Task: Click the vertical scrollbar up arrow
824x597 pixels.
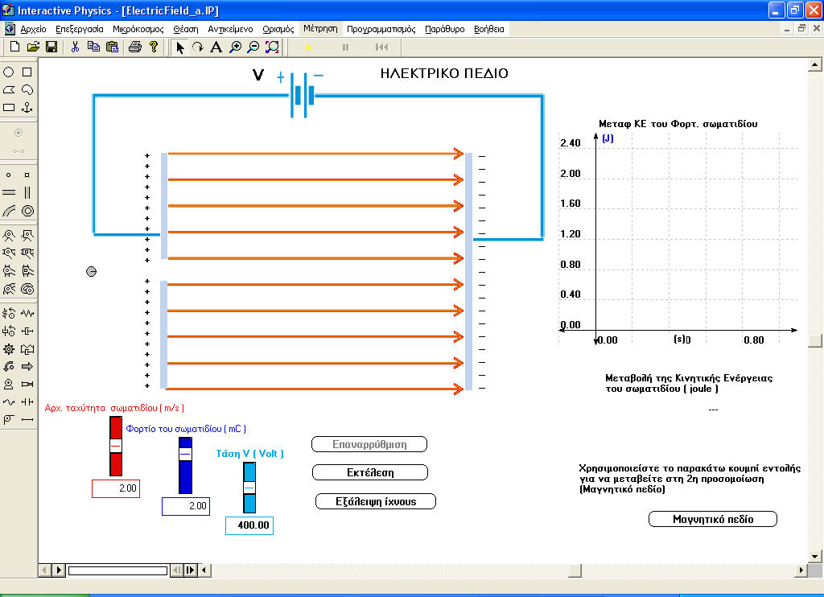Action: point(814,65)
